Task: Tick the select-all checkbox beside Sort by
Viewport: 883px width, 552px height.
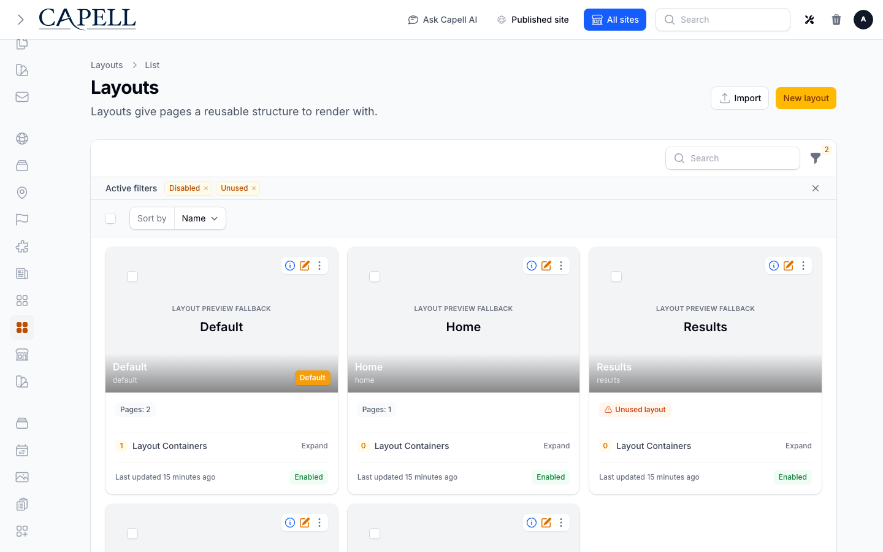Action: point(110,218)
